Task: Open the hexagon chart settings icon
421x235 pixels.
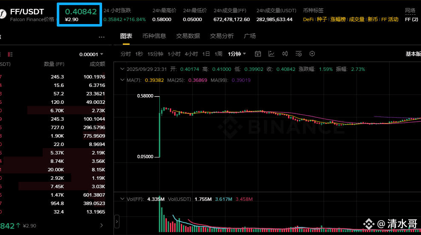Action: pos(312,54)
